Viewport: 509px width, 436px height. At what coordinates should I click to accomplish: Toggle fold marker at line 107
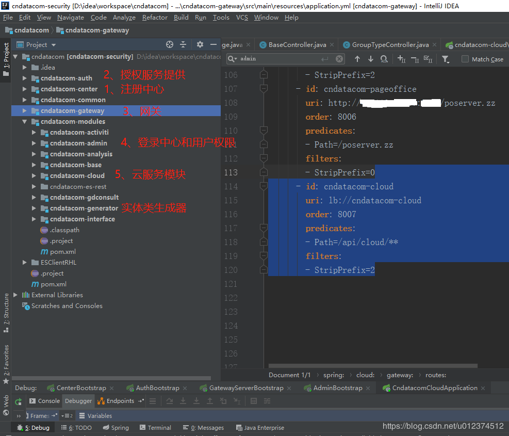[264, 88]
